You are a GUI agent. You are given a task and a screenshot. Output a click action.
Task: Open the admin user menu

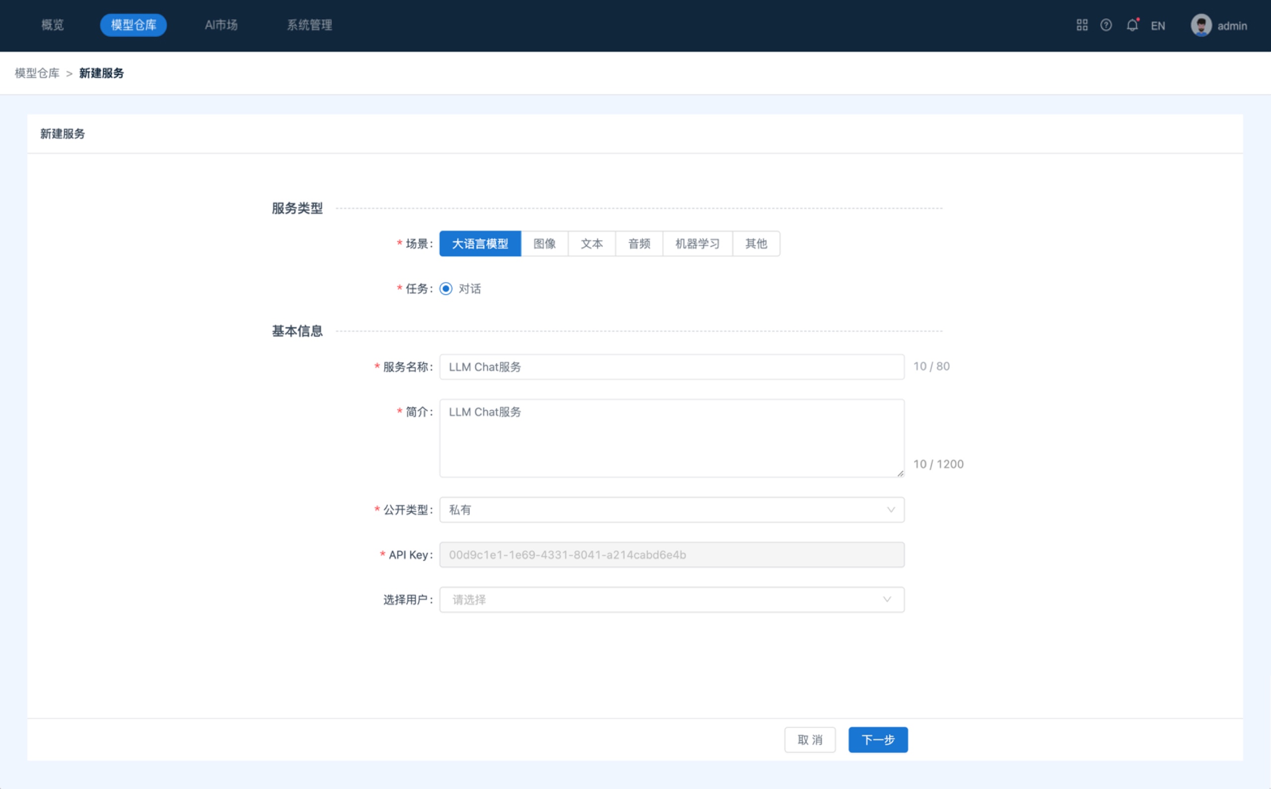point(1232,25)
